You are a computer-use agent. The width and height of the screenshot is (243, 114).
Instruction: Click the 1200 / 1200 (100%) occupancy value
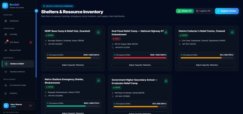[158, 55]
